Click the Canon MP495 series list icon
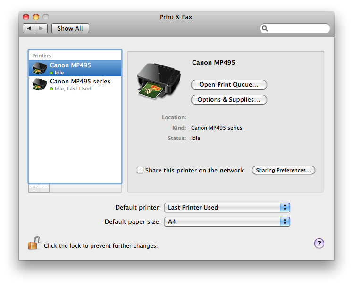The height and width of the screenshot is (286, 353). coord(39,84)
